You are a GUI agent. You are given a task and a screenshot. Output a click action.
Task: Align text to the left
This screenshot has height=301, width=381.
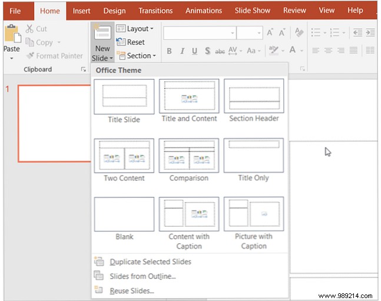click(x=316, y=51)
